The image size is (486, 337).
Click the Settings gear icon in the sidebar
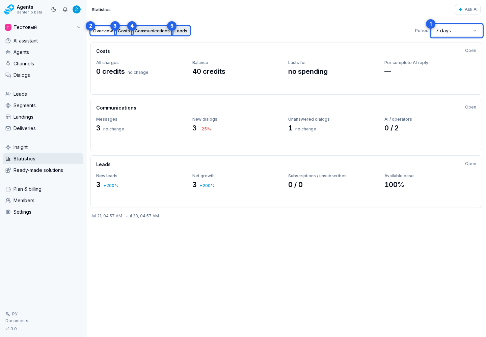pyautogui.click(x=8, y=212)
